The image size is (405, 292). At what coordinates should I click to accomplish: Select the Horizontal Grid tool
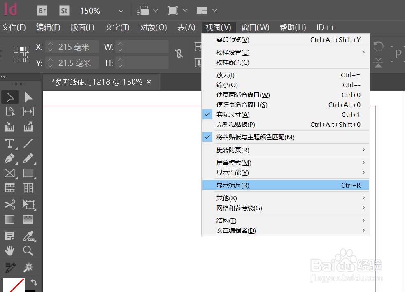click(x=10, y=188)
